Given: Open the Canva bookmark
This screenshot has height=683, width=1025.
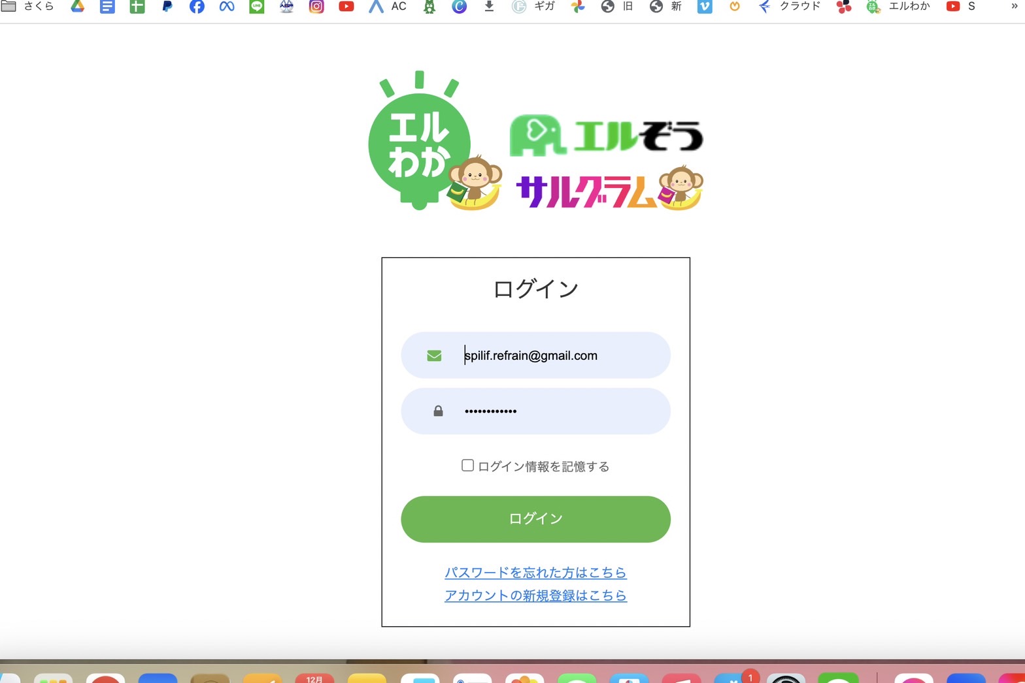Looking at the screenshot, I should coord(460,7).
